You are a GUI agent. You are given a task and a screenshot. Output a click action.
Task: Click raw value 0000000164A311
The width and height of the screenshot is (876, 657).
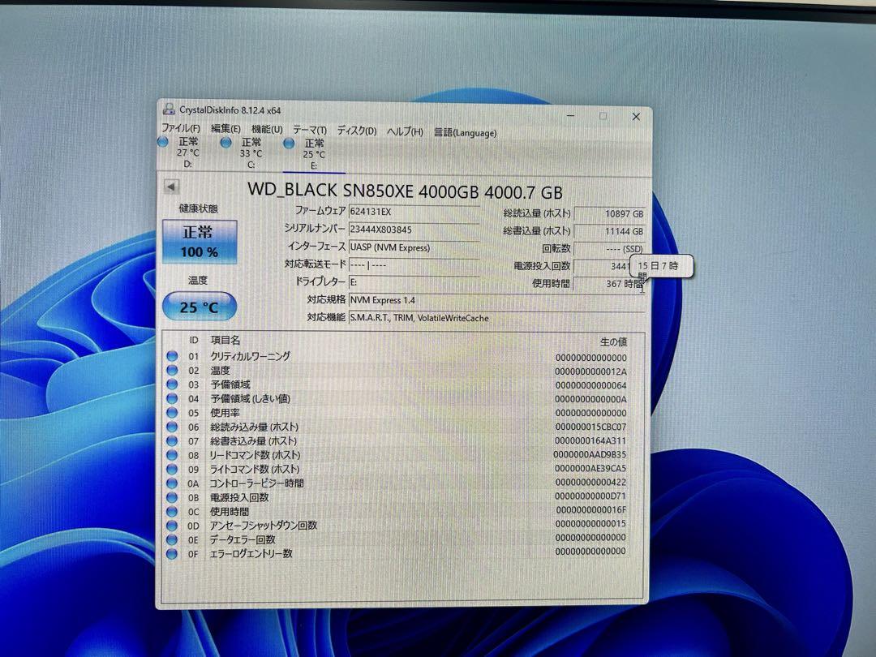tap(590, 440)
